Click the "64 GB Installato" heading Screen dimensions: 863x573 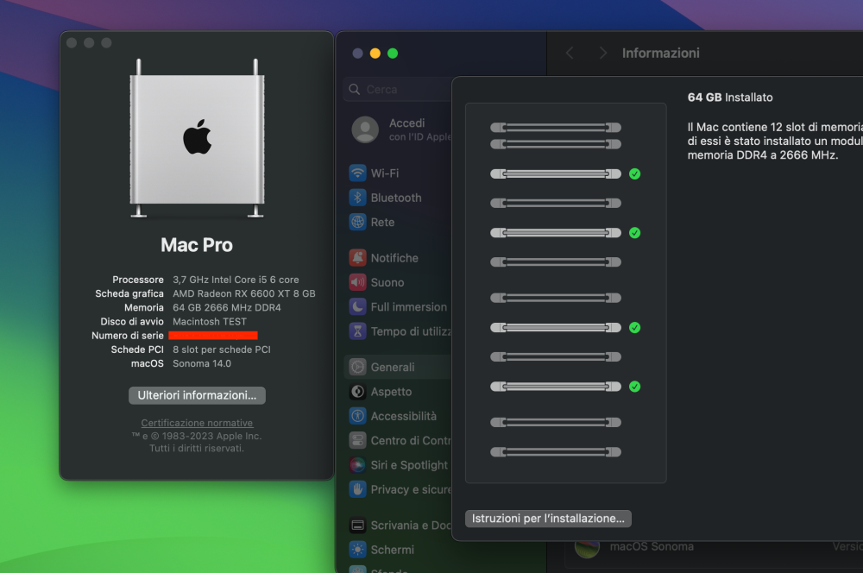coord(730,98)
